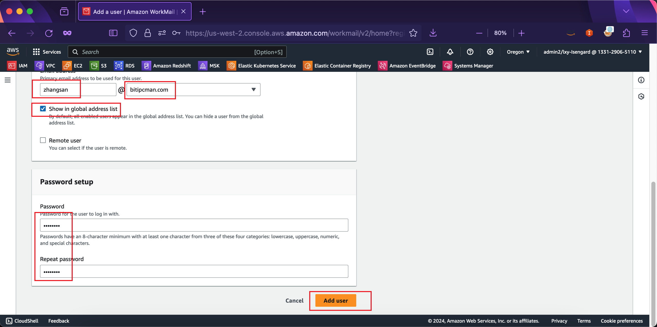Screen dimensions: 657x327
Task: Open the hexagon tutorials icon on right
Action: coord(641,97)
